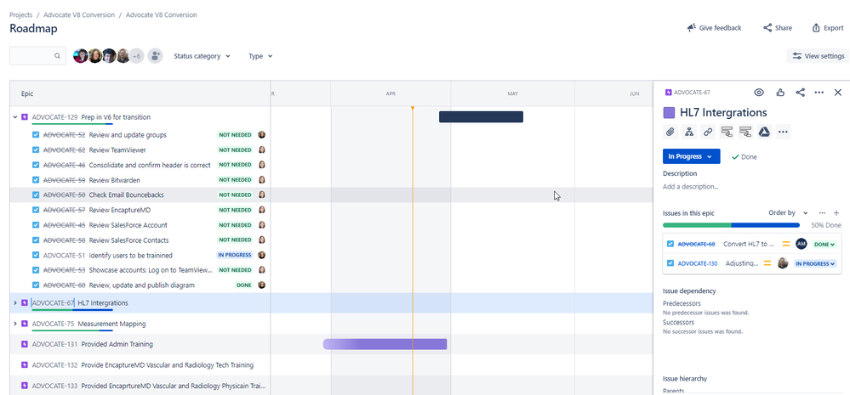The width and height of the screenshot is (850, 395).
Task: Click the MAY month header in timeline
Action: [x=513, y=93]
